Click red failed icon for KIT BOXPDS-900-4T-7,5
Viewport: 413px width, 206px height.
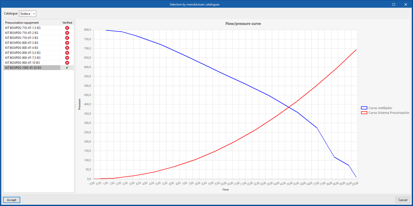[67, 58]
